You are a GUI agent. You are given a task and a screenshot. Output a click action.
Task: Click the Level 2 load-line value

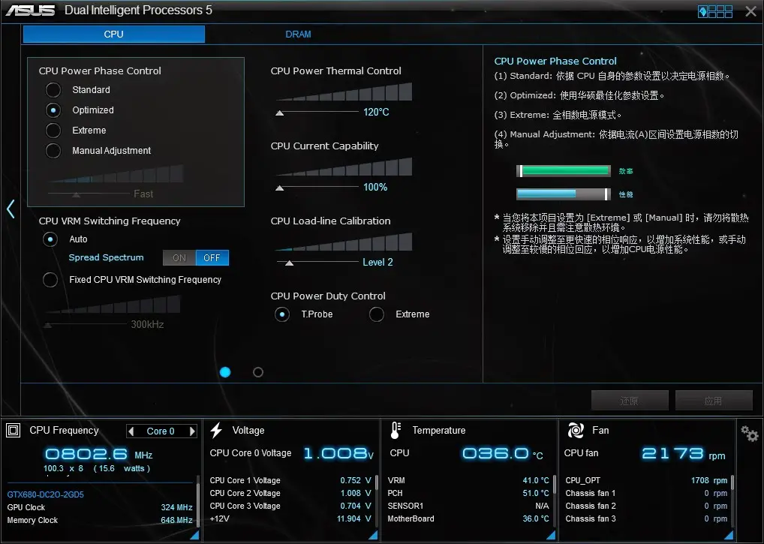pos(377,262)
